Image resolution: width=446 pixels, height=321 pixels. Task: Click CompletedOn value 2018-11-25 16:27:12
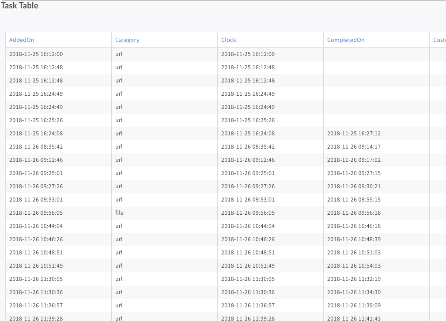[x=354, y=134]
